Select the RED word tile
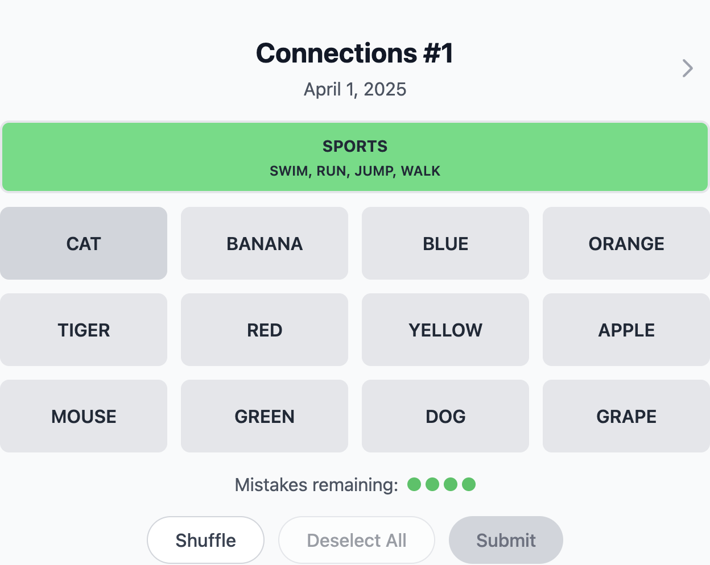This screenshot has width=710, height=565. pos(265,330)
